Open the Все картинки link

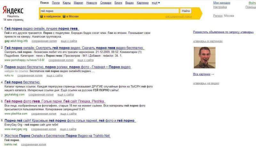202,74
